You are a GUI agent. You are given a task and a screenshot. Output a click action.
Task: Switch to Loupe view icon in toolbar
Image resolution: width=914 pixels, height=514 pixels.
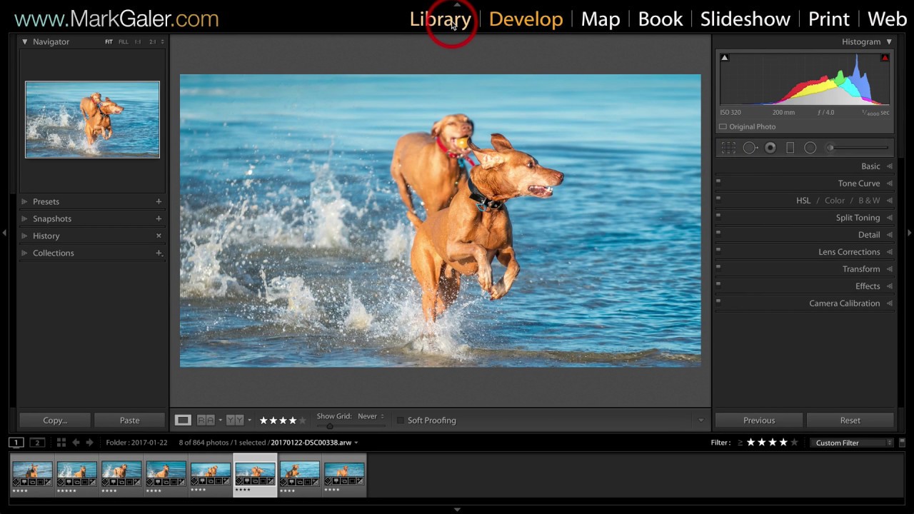183,420
